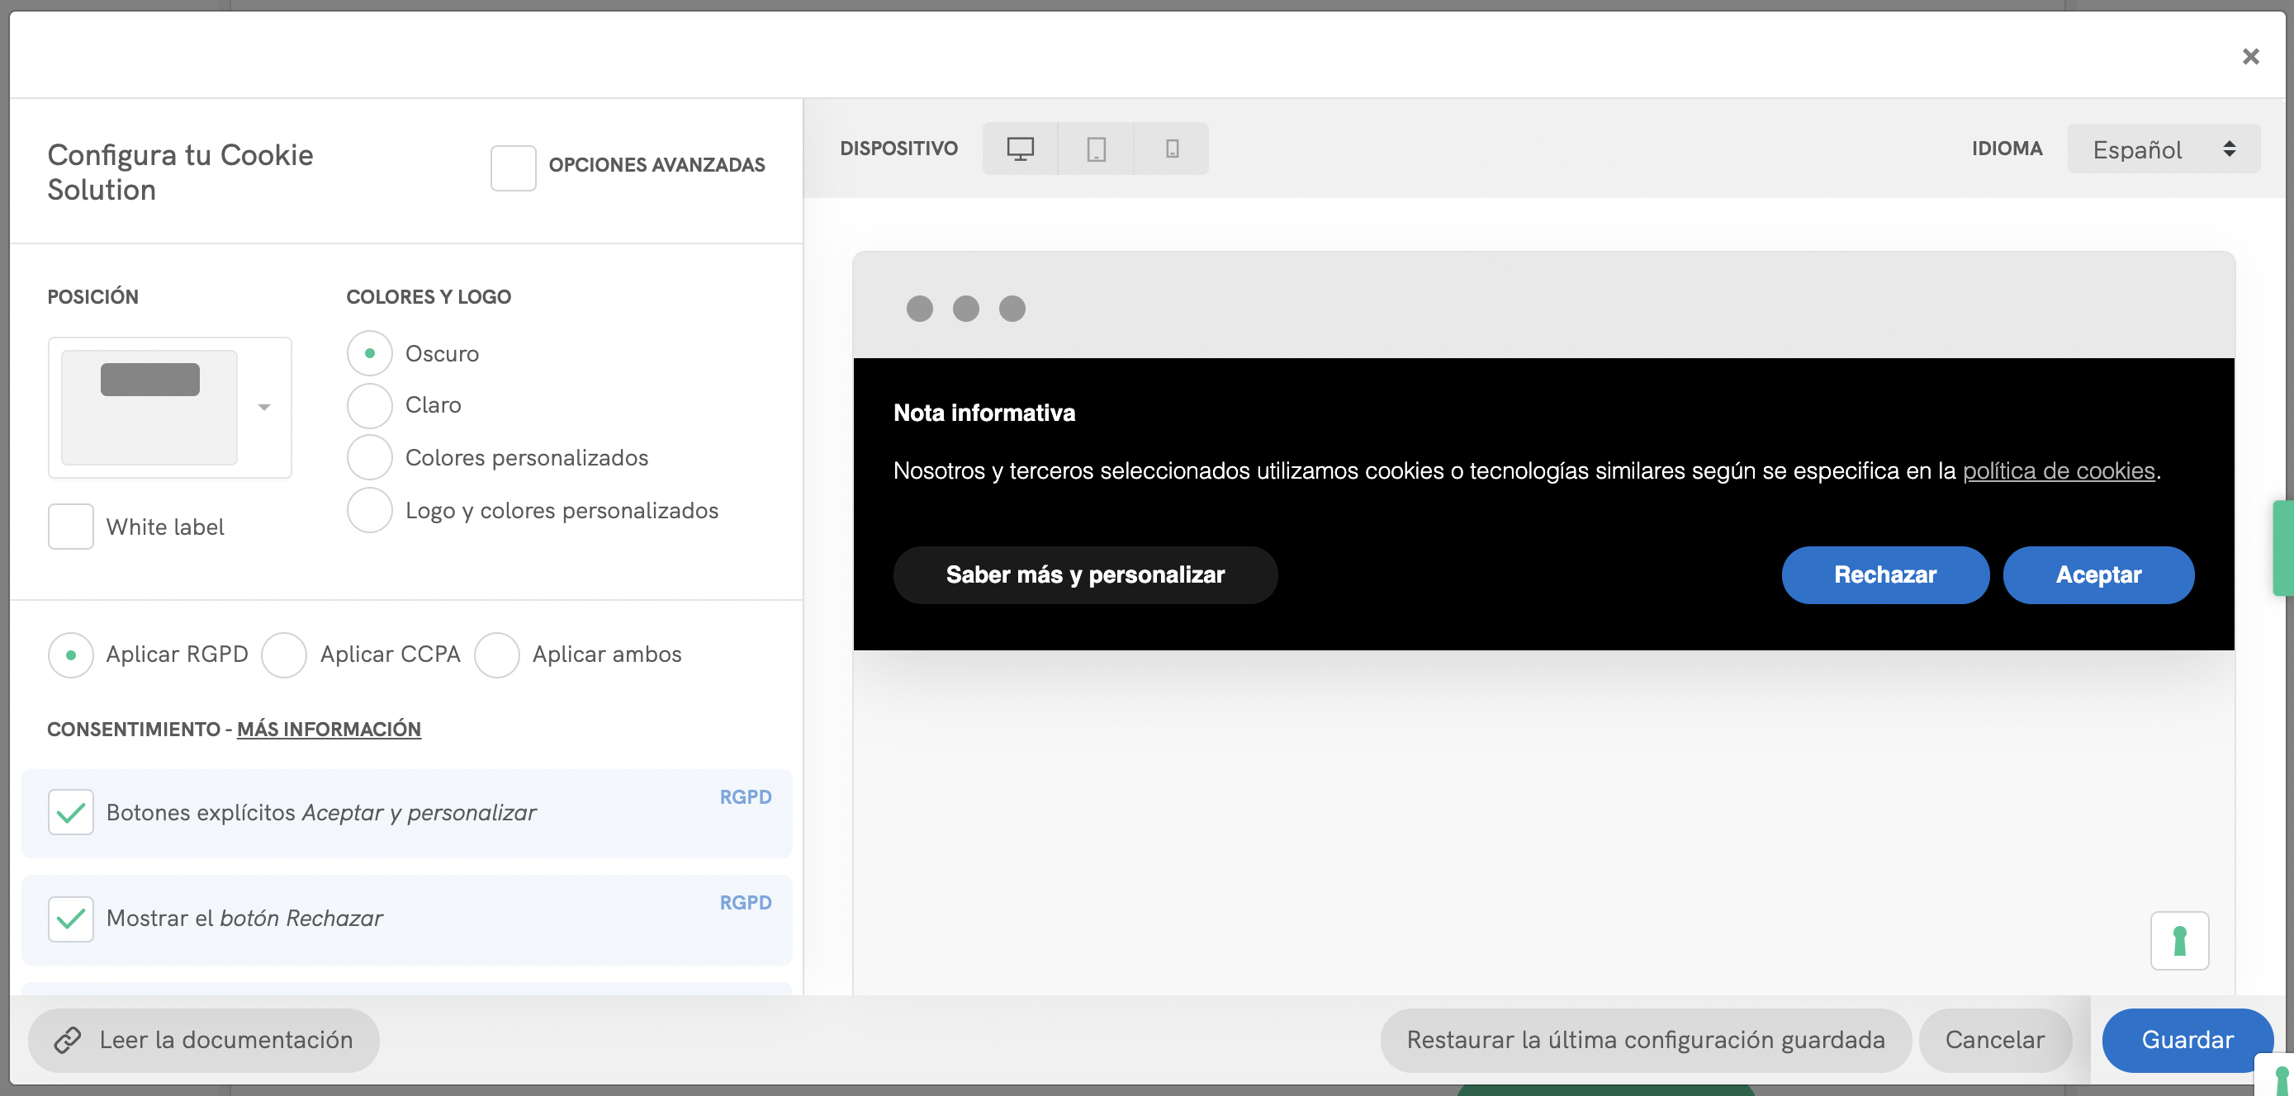Open the Idioma Español dropdown
The width and height of the screenshot is (2294, 1096).
point(2163,149)
